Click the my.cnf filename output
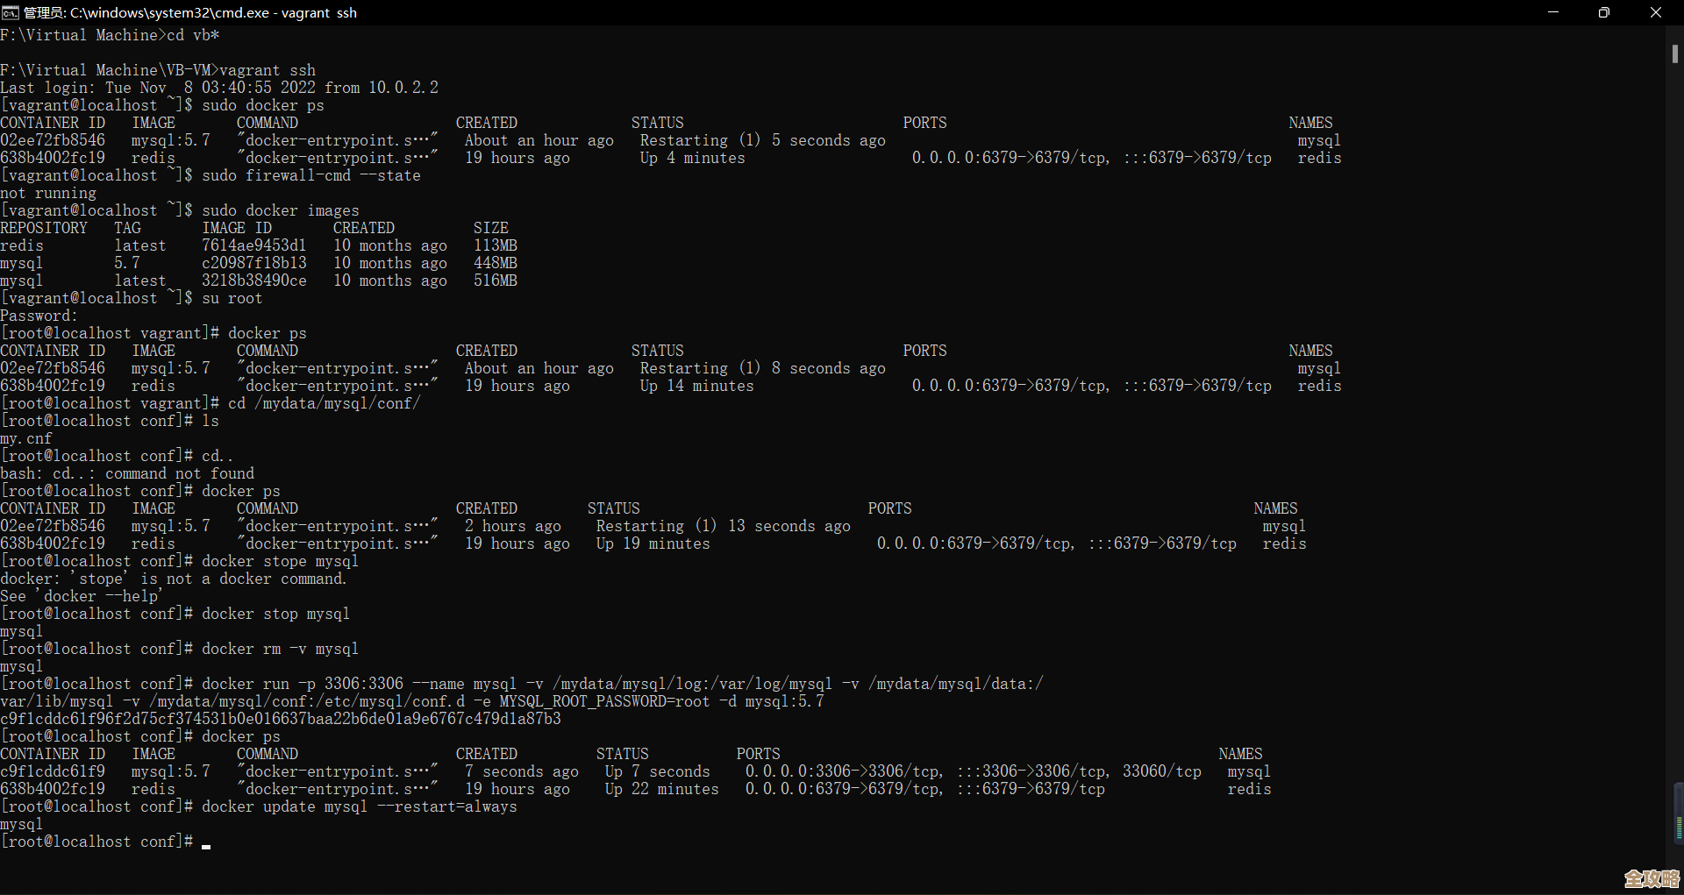The height and width of the screenshot is (895, 1684). click(x=25, y=438)
